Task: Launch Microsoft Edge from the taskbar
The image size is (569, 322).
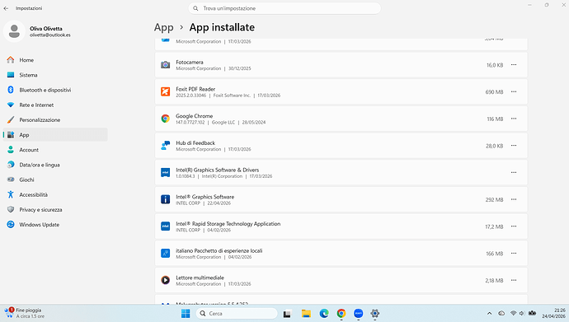Action: 324,313
